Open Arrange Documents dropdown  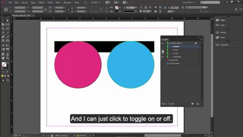tap(125, 3)
